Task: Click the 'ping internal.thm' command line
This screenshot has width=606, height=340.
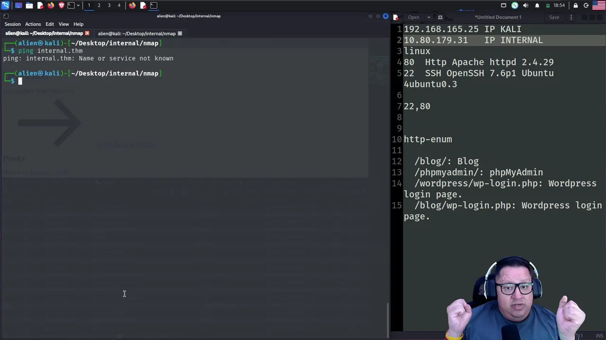Action: pos(50,51)
